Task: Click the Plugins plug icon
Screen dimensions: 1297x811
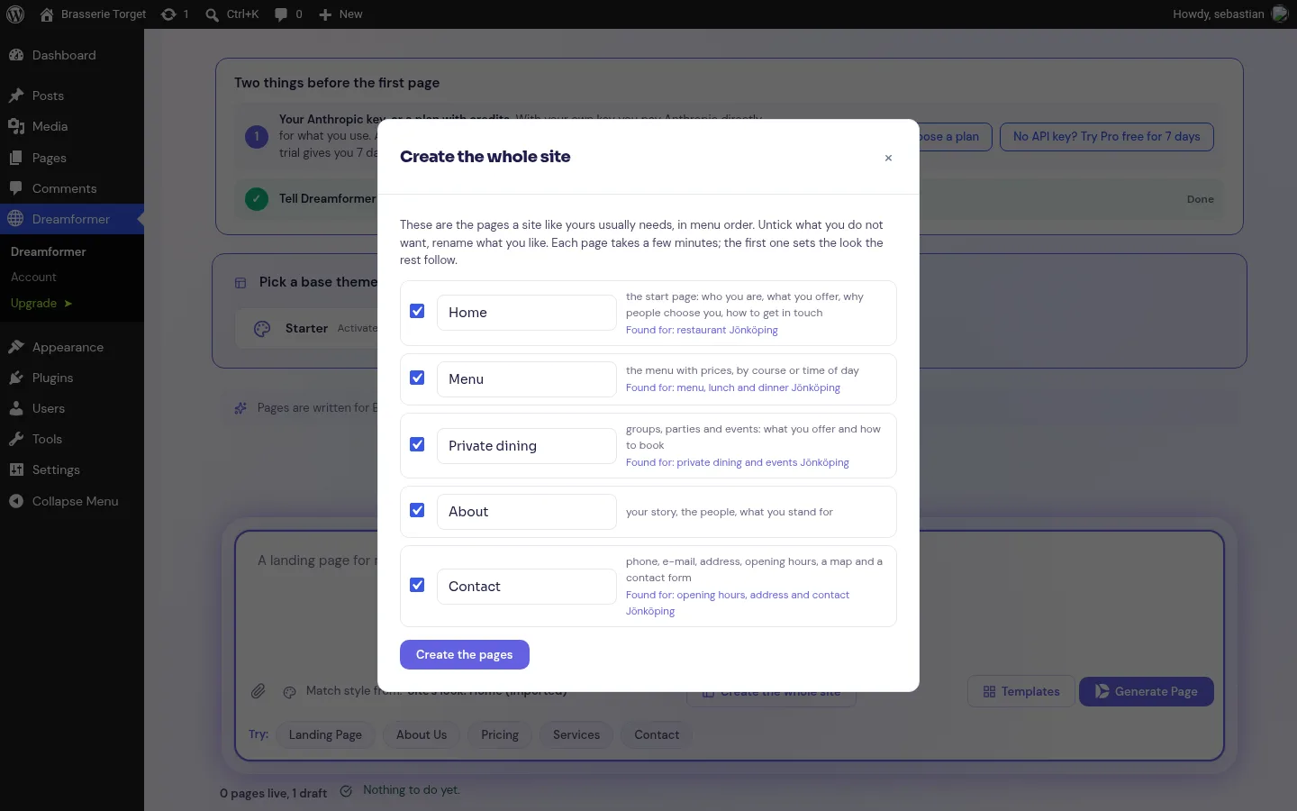Action: 16,378
